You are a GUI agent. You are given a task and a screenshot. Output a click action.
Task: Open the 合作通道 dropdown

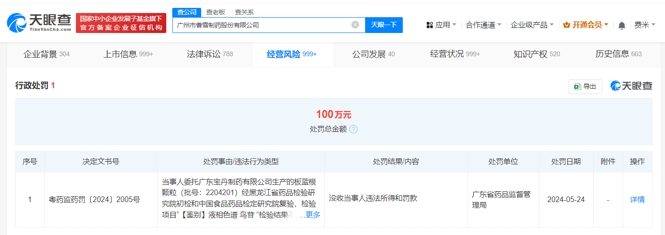[x=483, y=25]
